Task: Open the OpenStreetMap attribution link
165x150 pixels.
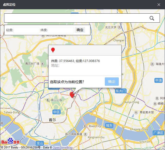Action: click(63, 148)
